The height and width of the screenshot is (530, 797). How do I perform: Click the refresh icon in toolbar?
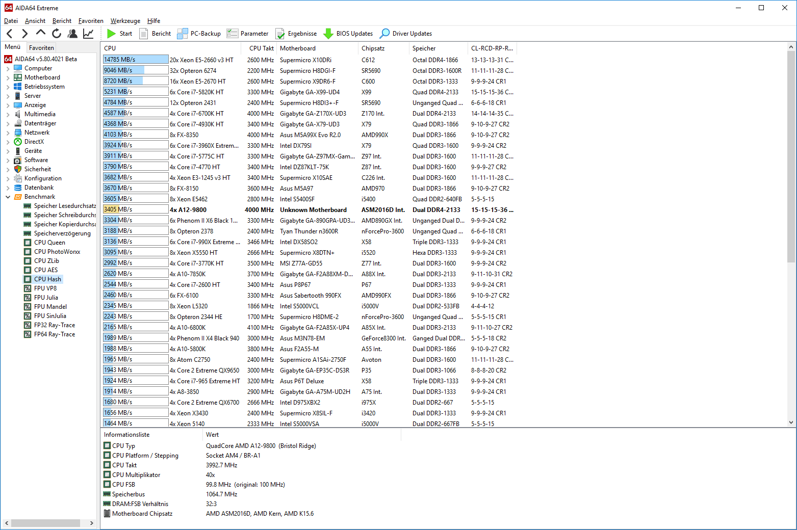click(x=57, y=34)
